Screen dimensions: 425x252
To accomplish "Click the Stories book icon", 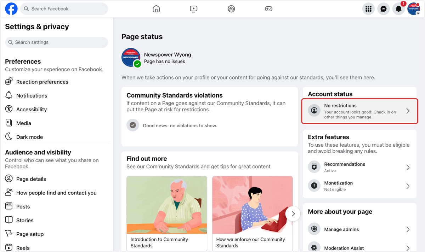I will tap(9, 220).
